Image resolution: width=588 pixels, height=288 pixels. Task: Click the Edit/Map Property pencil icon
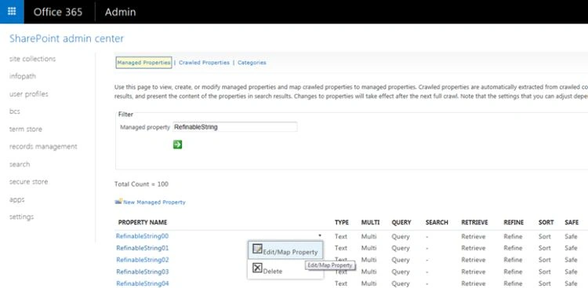click(x=257, y=249)
